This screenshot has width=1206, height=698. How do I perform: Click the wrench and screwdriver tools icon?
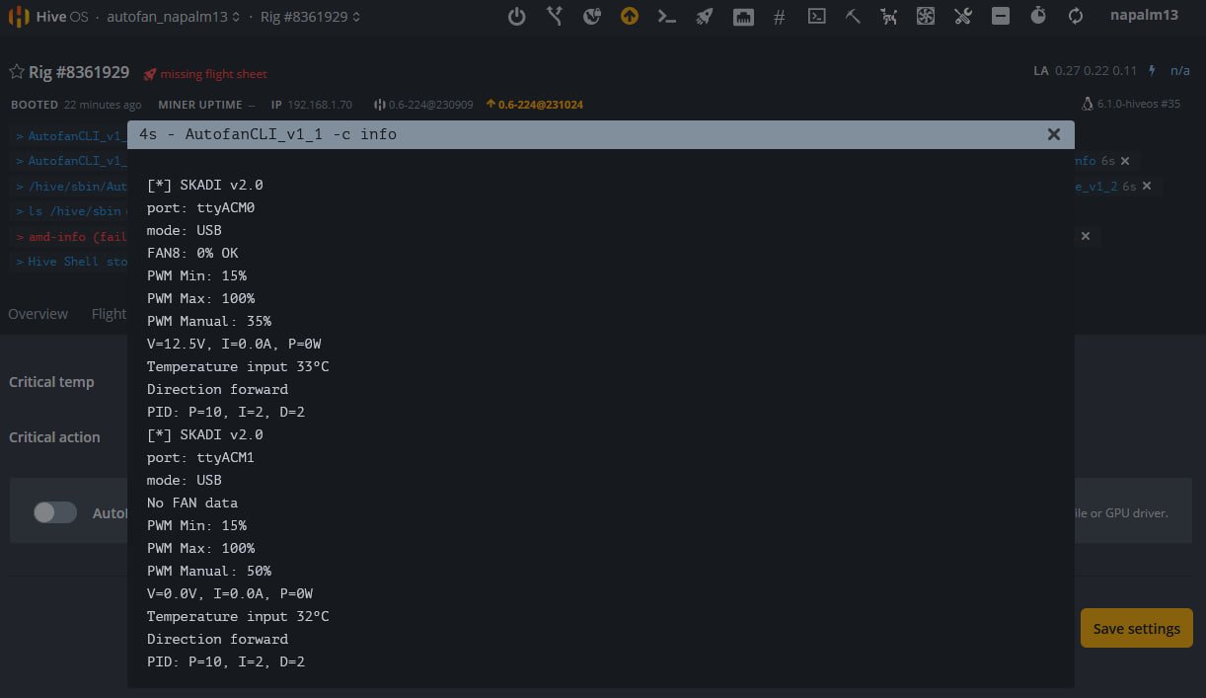[963, 16]
